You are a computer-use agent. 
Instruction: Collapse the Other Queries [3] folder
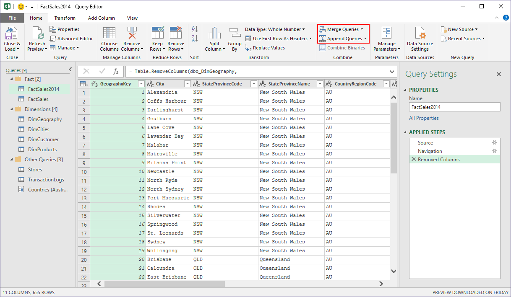11,160
